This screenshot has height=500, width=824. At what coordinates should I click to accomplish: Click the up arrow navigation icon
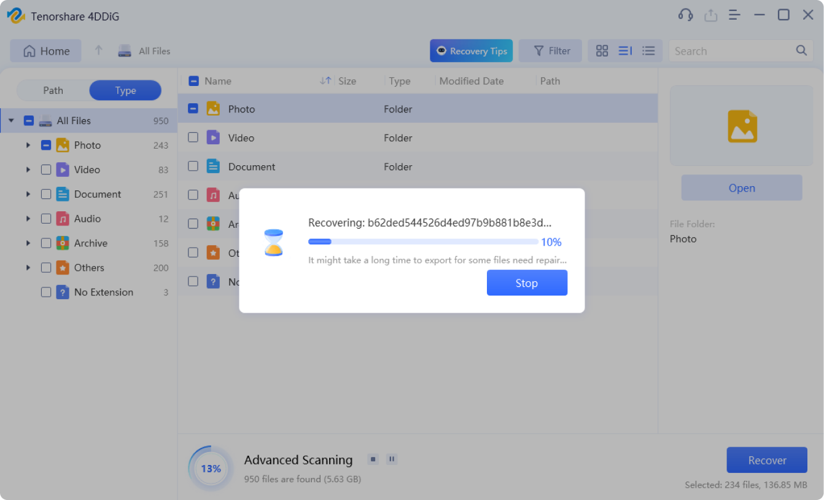(98, 50)
